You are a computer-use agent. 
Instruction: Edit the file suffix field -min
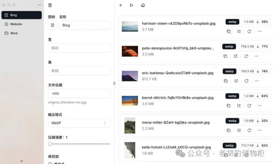click(x=79, y=93)
